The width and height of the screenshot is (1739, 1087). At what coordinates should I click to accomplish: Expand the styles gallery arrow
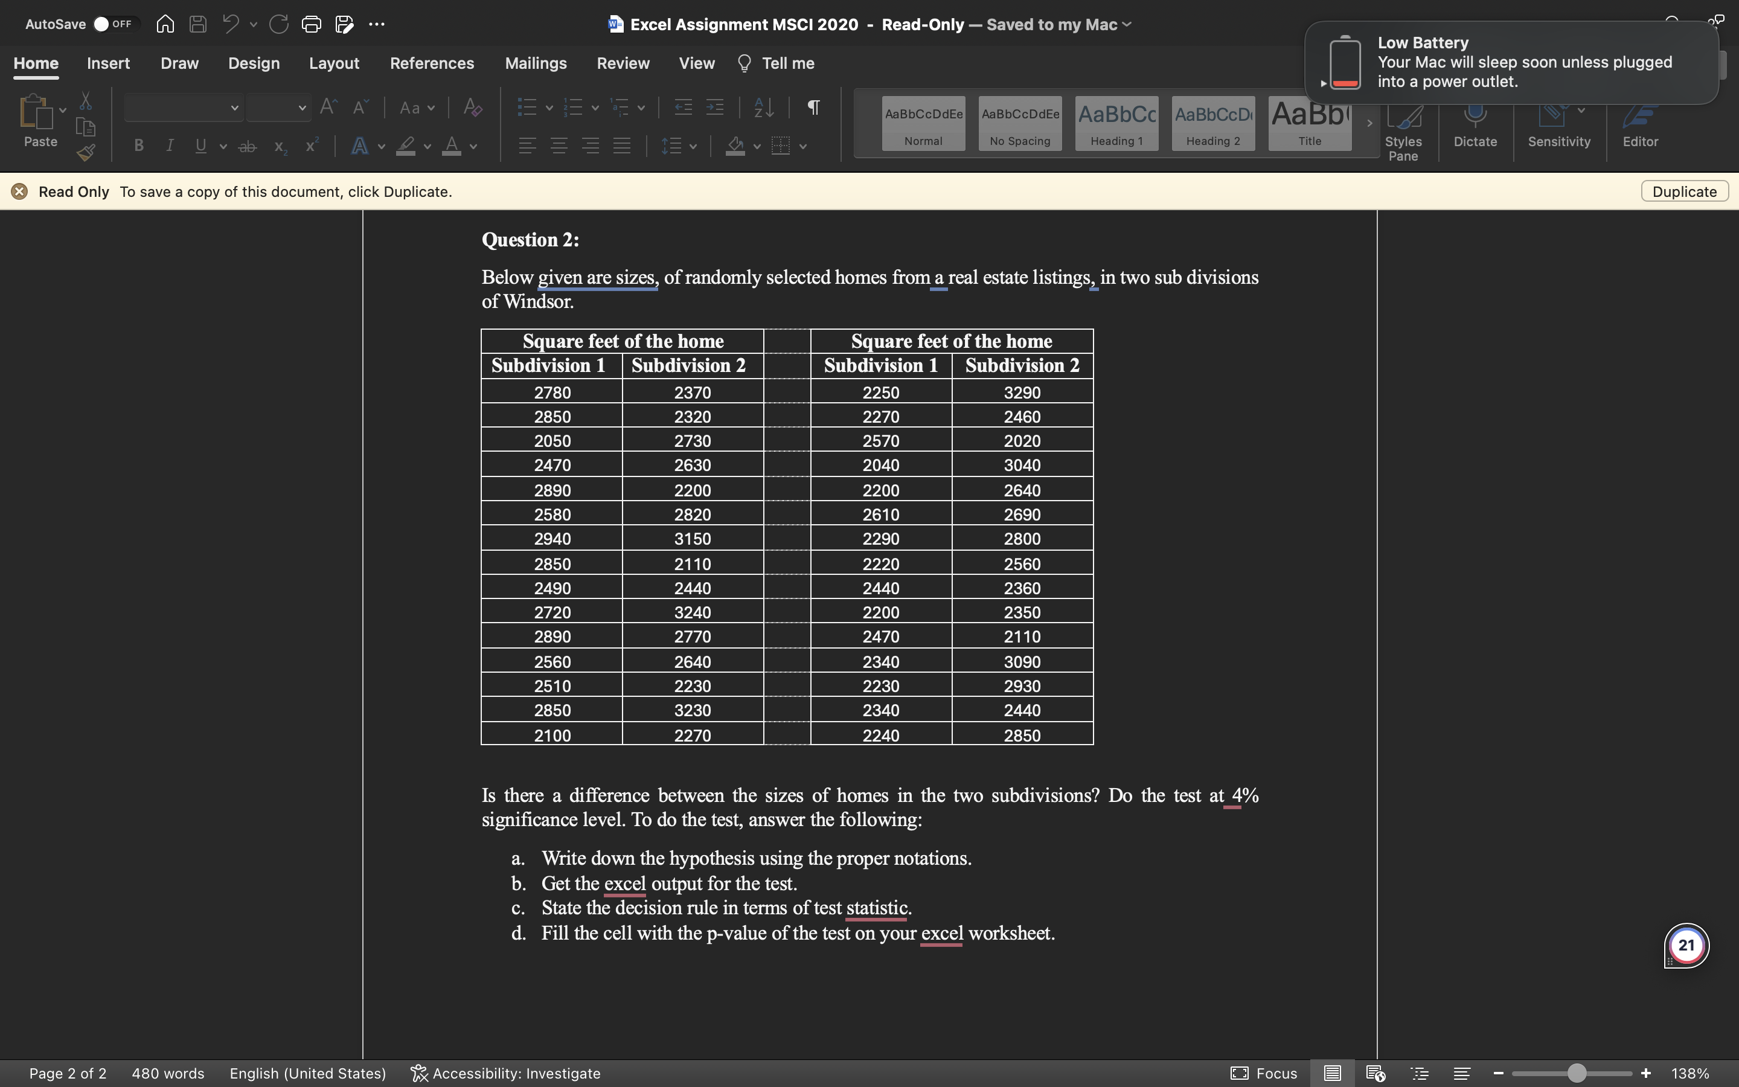pos(1369,123)
